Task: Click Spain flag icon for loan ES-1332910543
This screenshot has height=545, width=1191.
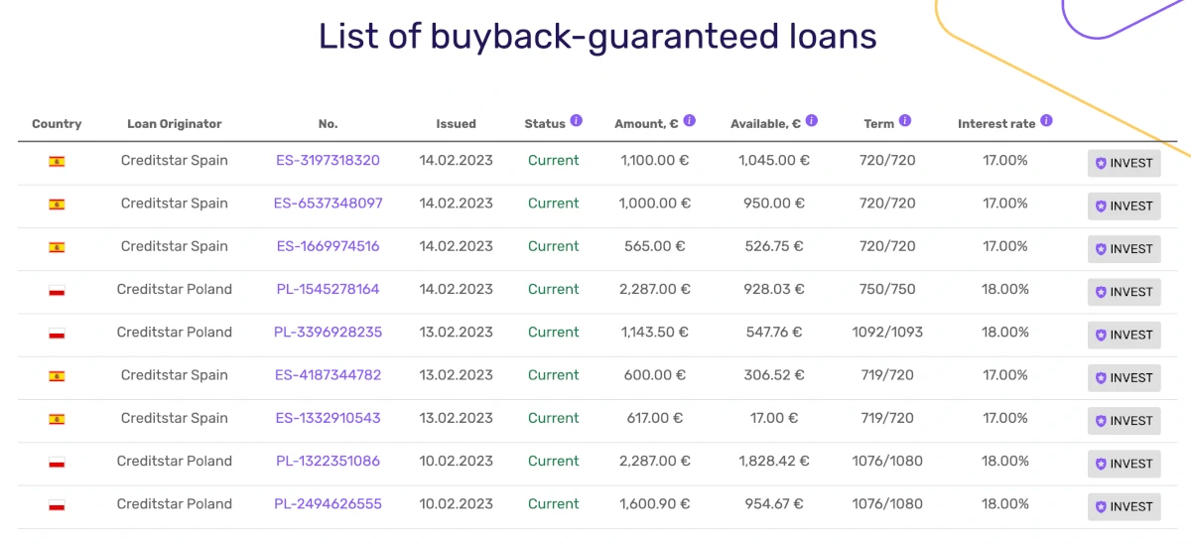Action: 57,419
